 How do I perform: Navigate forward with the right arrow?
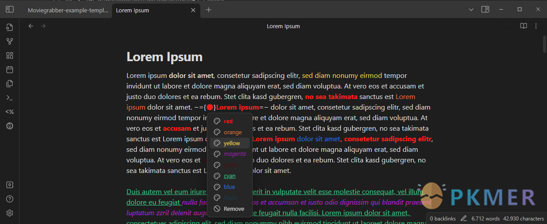43,26
